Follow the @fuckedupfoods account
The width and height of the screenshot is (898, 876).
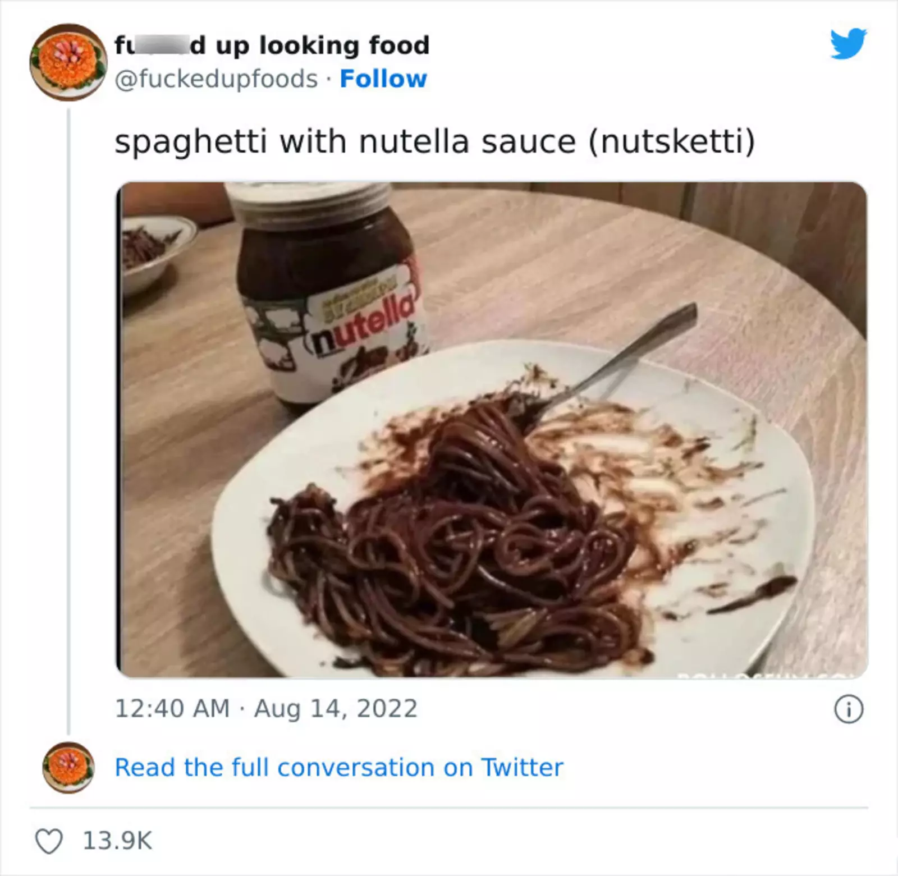[383, 79]
